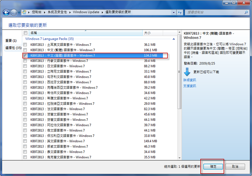Image resolution: width=252 pixels, height=176 pixels.
Task: Check the 克羅埃西亞文語言套件 checkbox
Action: [25, 88]
